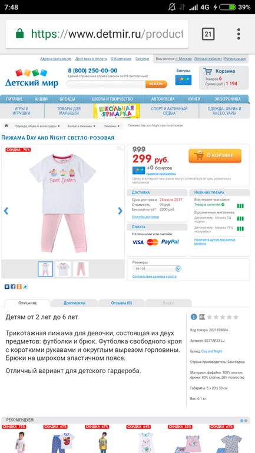Open the Способы доставки link
The width and height of the screenshot is (255, 453).
click(x=145, y=216)
